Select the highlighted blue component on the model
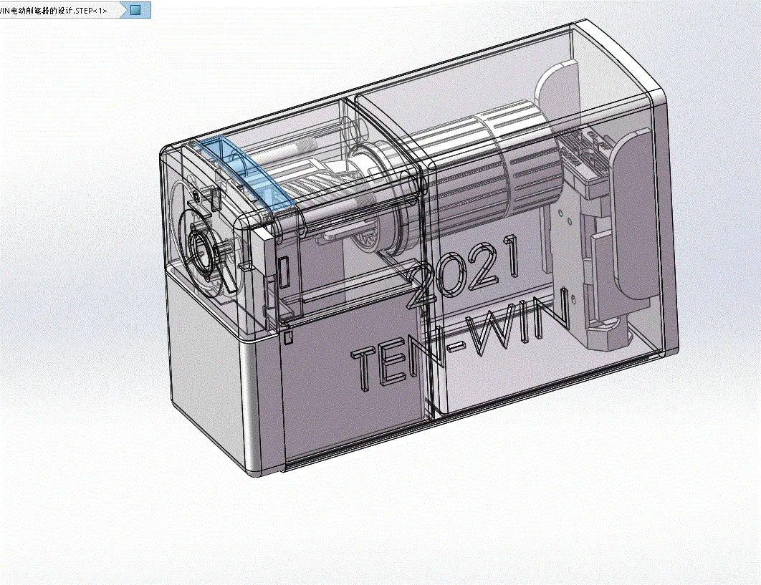 pos(246,174)
